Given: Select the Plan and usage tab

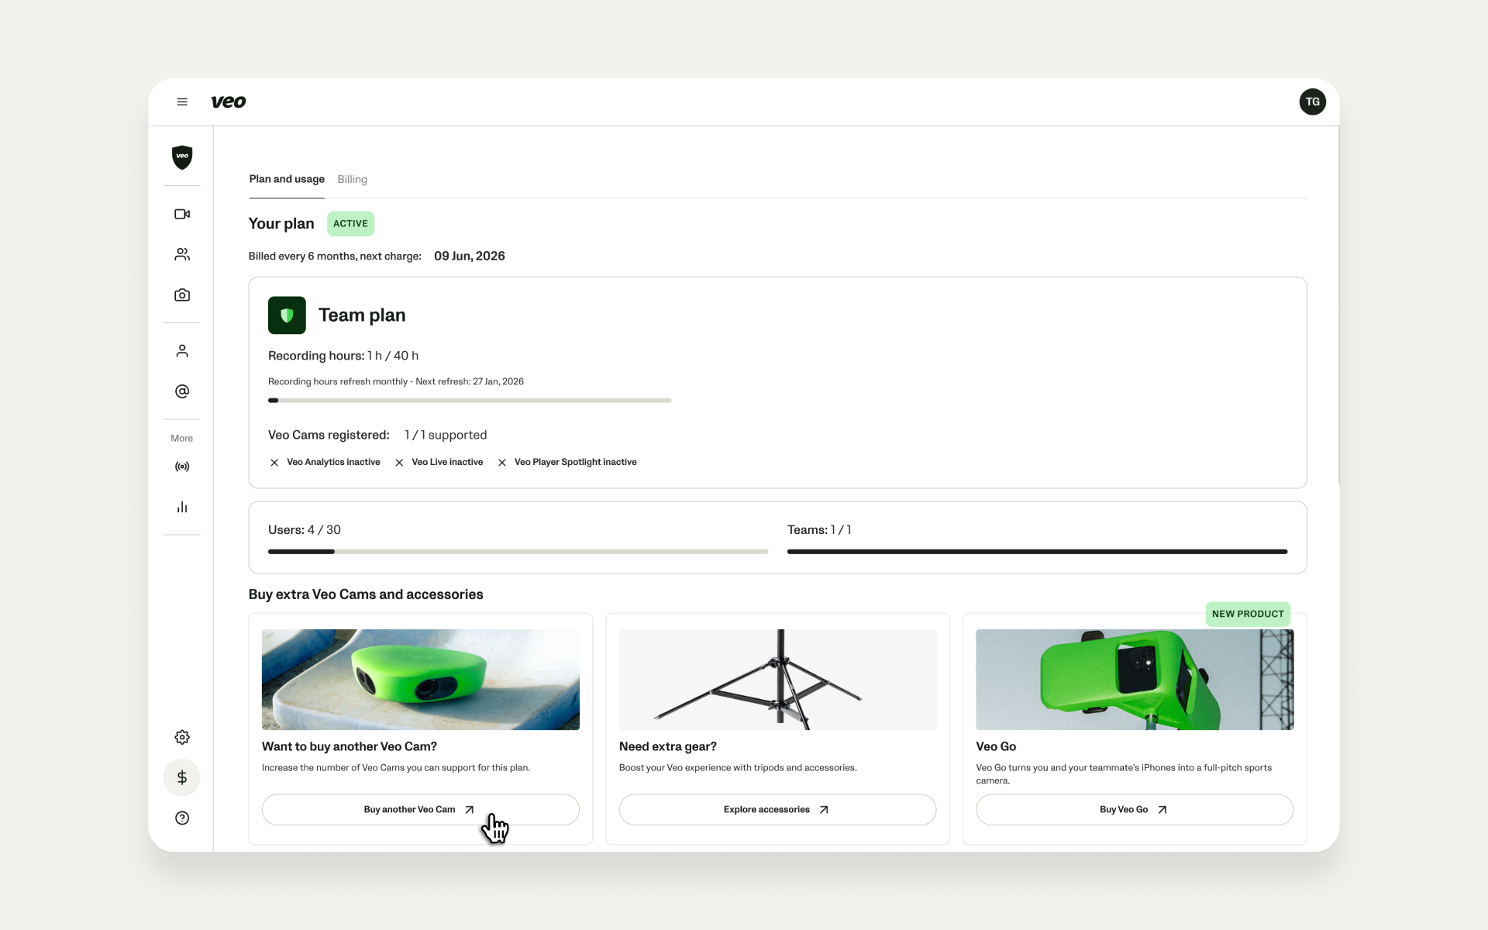Looking at the screenshot, I should [287, 179].
